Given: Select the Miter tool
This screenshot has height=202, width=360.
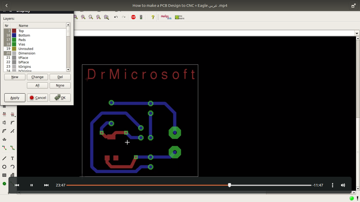Looking at the screenshot, I should pyautogui.click(x=12, y=123).
